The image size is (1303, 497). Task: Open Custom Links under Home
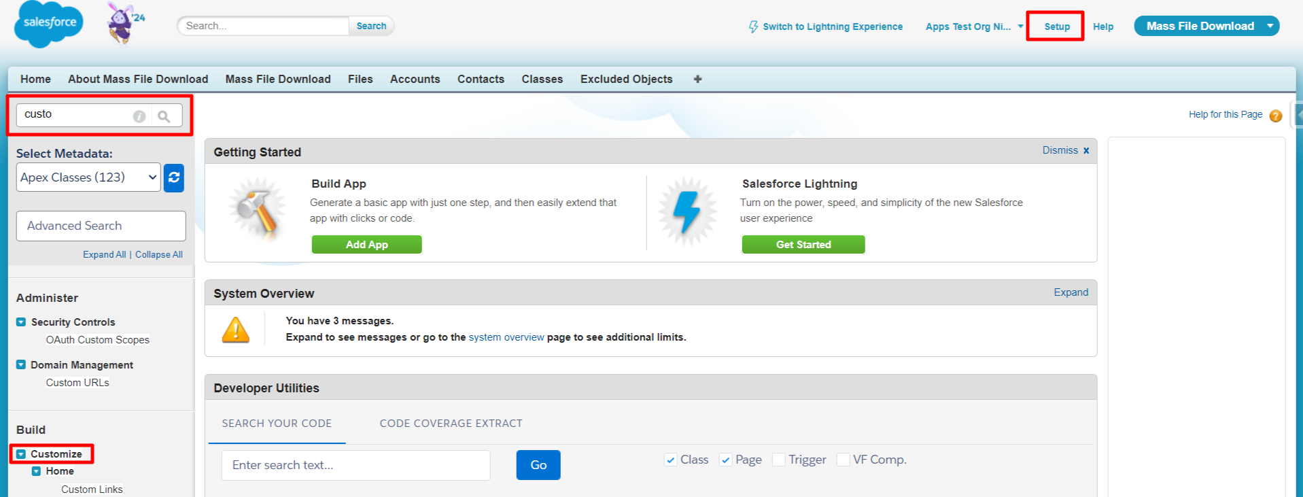point(92,490)
